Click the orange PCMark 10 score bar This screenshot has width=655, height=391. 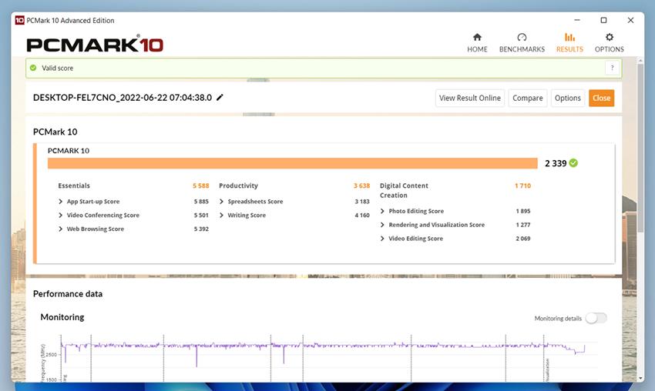292,163
